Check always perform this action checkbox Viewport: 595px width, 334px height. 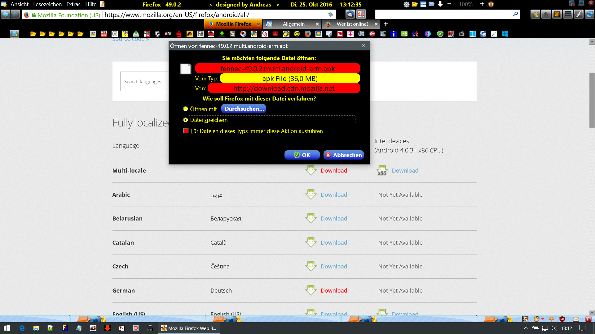[186, 131]
